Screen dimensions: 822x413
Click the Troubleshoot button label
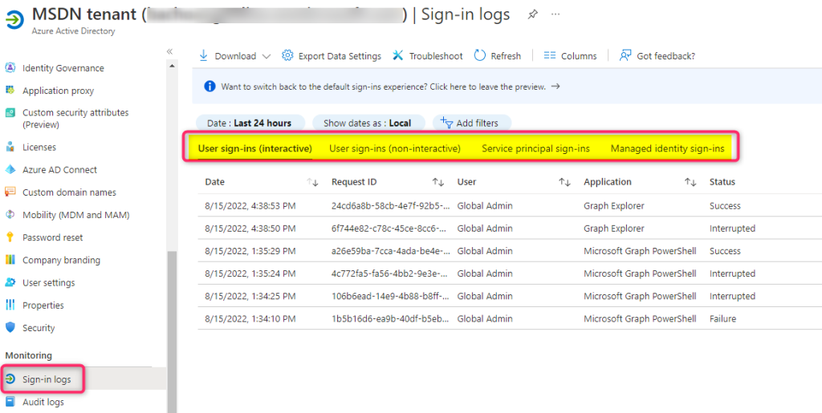(x=436, y=56)
